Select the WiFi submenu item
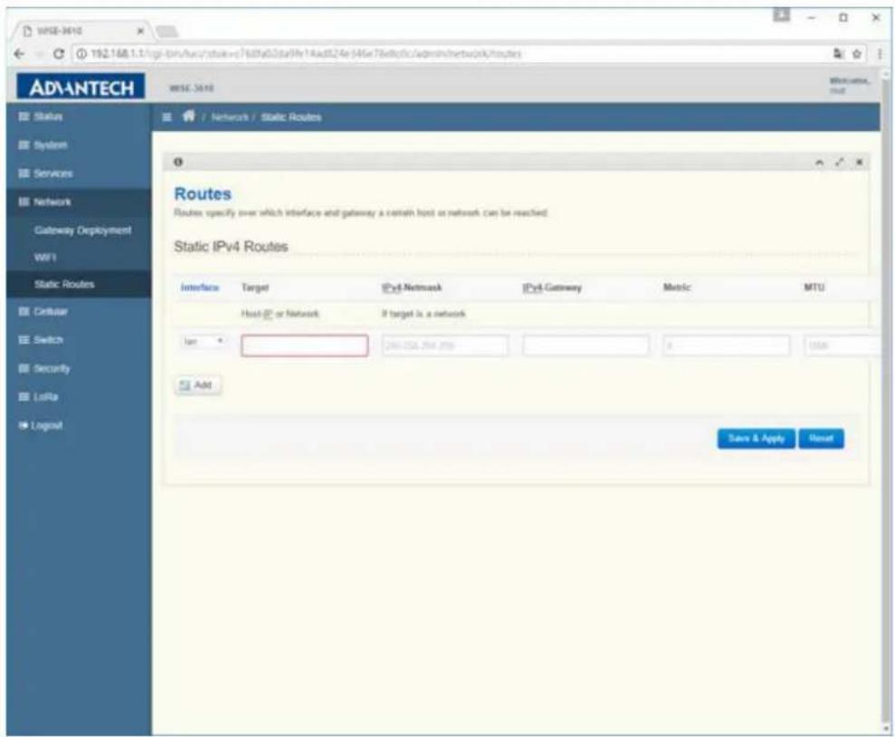The image size is (895, 737). (45, 257)
